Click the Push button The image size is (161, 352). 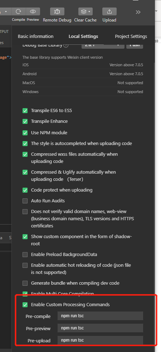click(x=135, y=45)
